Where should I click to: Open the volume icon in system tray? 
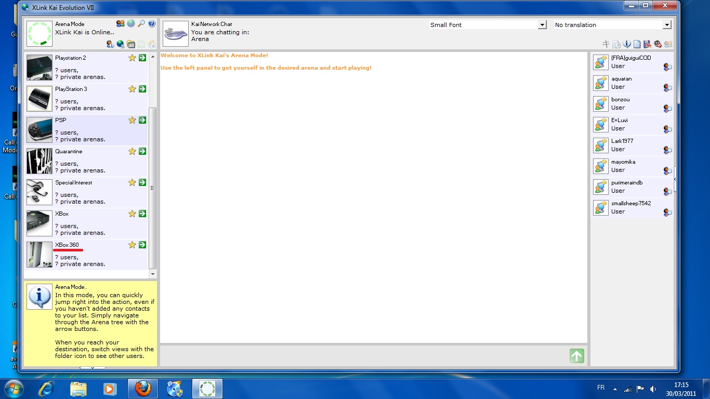(x=653, y=389)
